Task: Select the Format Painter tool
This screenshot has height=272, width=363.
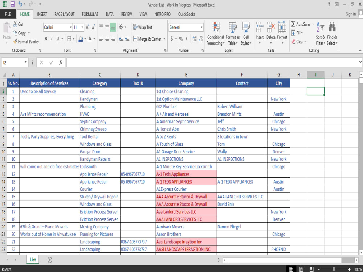Action: click(26, 42)
